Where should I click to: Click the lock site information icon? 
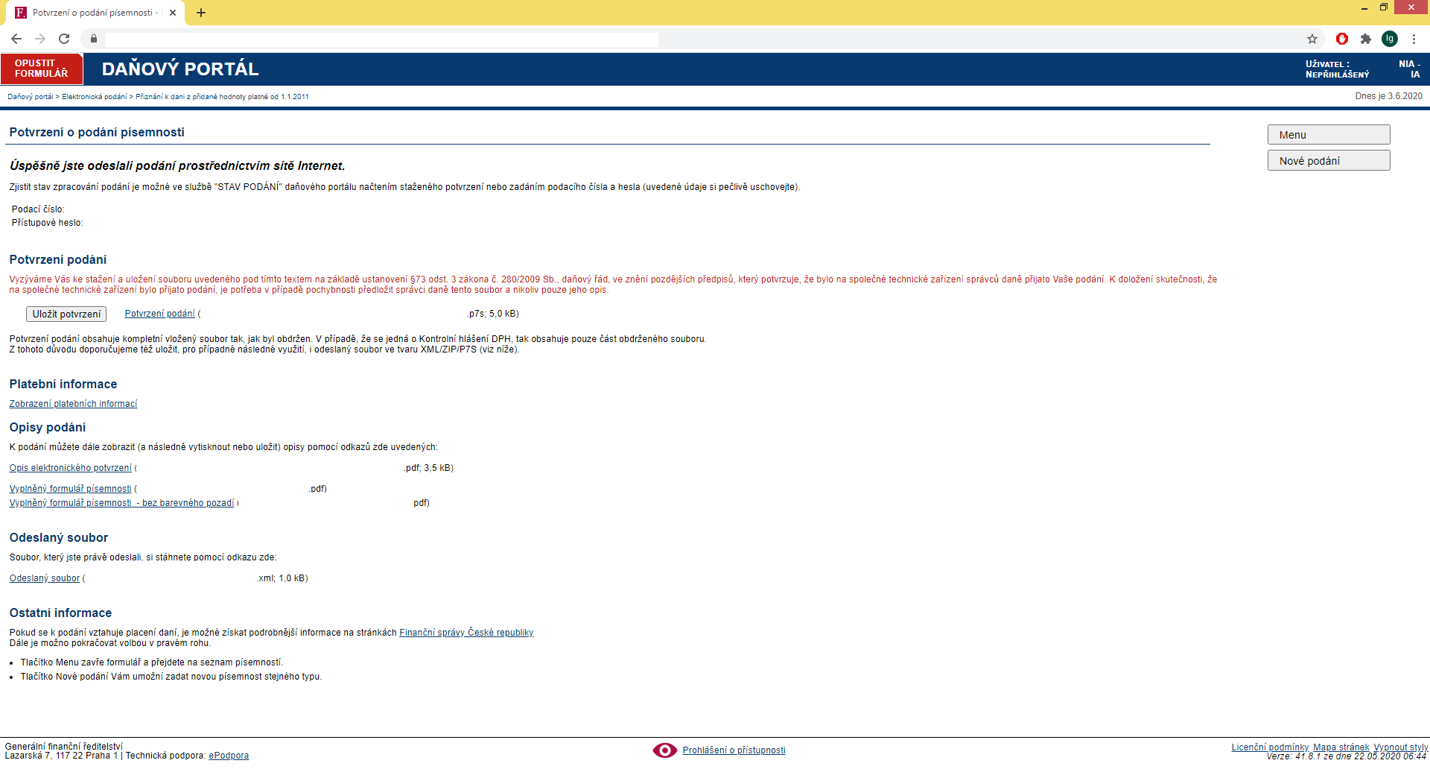[94, 39]
